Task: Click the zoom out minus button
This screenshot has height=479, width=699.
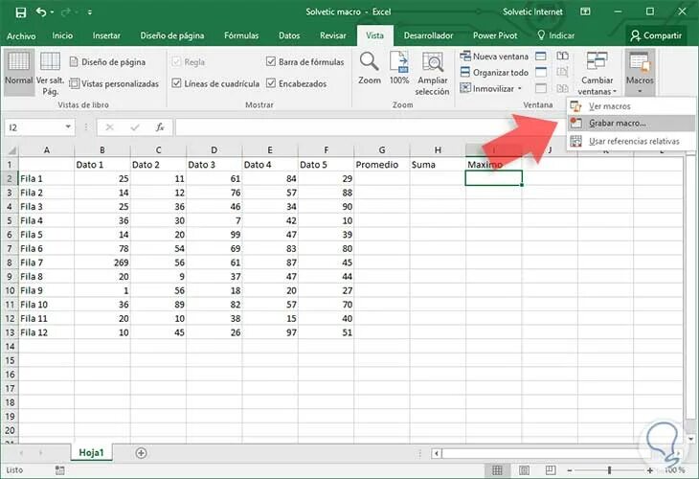Action: coord(570,470)
